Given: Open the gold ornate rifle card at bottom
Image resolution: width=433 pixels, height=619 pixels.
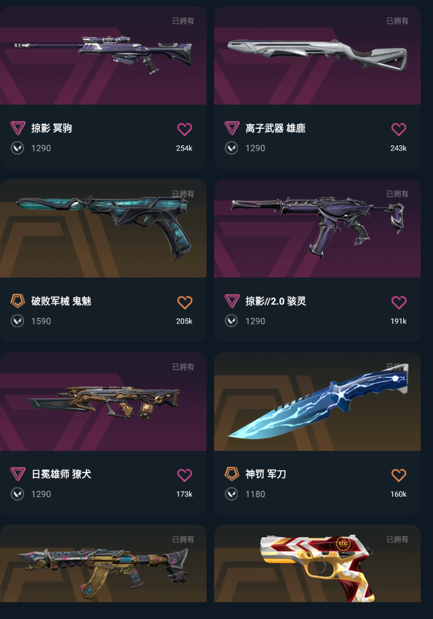Looking at the screenshot, I should point(103,563).
